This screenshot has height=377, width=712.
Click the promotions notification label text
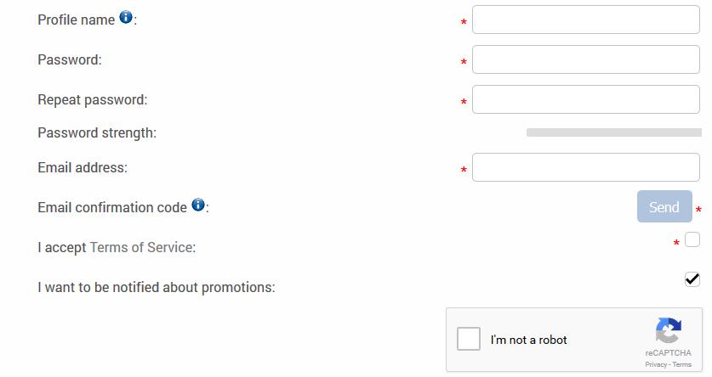tap(157, 287)
